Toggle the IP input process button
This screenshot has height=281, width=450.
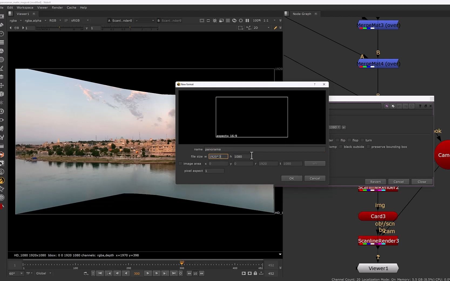click(x=66, y=20)
